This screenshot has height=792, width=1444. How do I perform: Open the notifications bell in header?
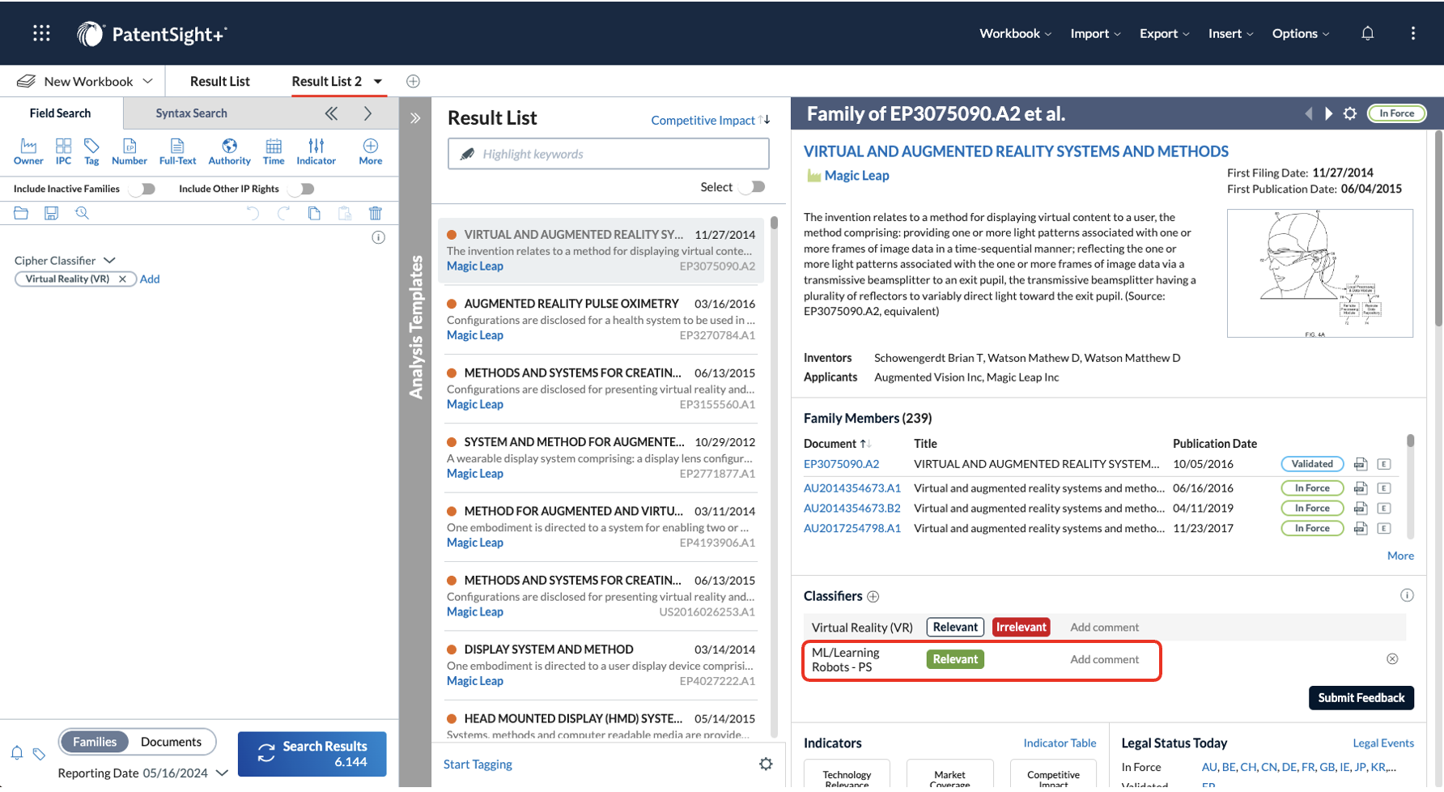click(1368, 33)
